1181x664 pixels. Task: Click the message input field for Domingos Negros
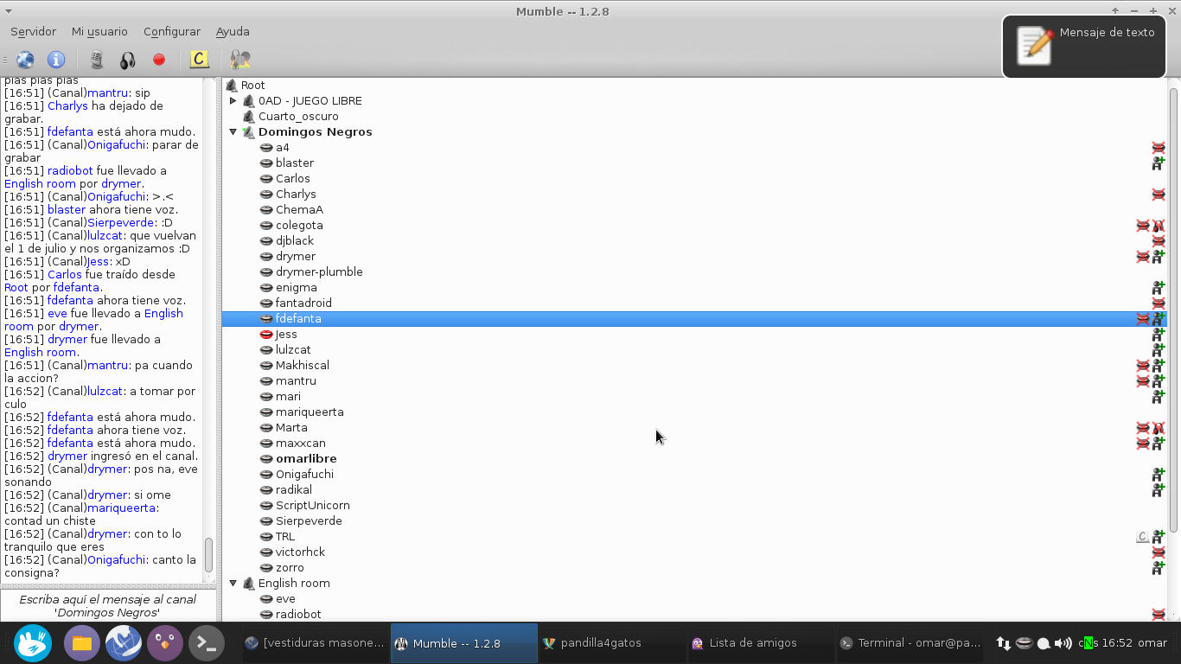click(x=108, y=605)
